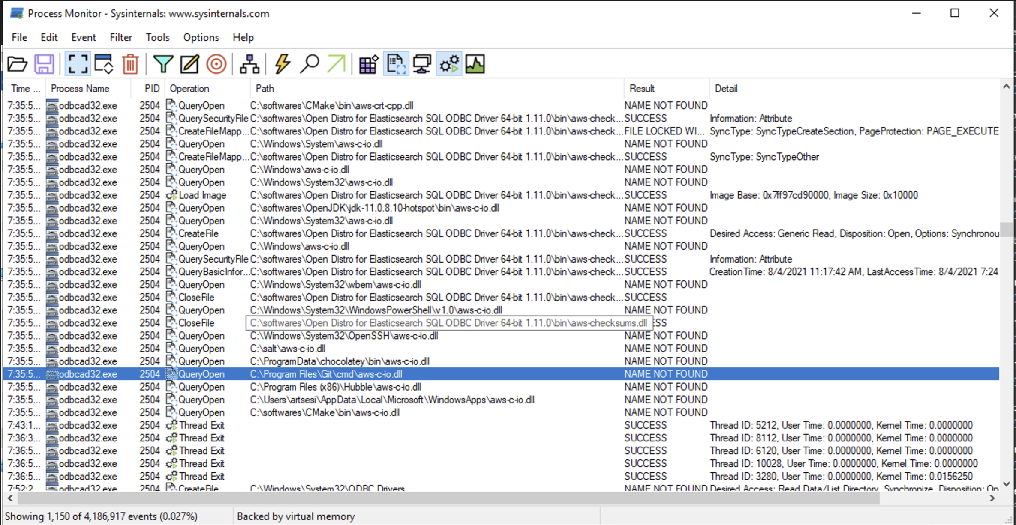Click the Result column header
Image resolution: width=1016 pixels, height=525 pixels.
tap(641, 89)
